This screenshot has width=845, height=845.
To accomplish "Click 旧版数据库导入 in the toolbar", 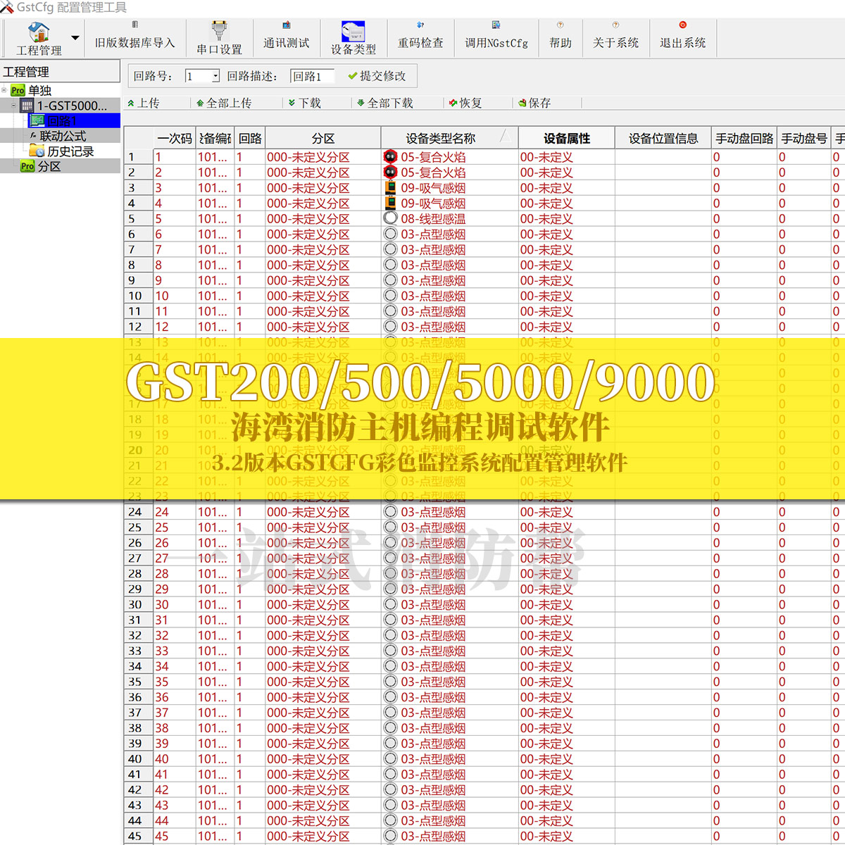I will tap(134, 36).
